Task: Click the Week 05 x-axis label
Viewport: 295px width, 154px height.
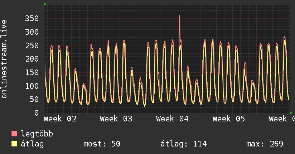Action: (229, 119)
